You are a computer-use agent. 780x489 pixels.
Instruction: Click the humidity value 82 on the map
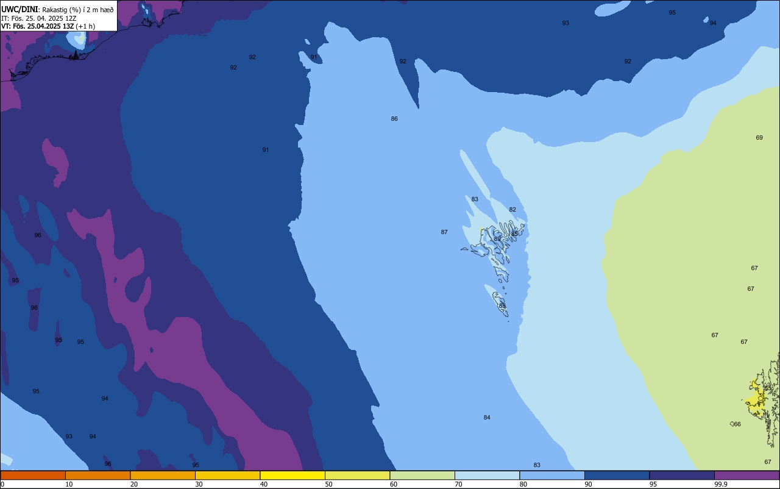(x=512, y=210)
